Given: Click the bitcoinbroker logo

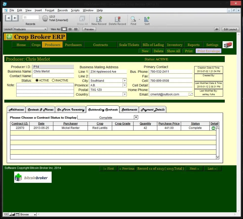Looking at the screenshot, I should click(33, 177).
